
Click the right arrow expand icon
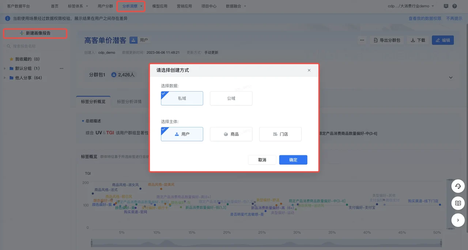tap(458, 220)
